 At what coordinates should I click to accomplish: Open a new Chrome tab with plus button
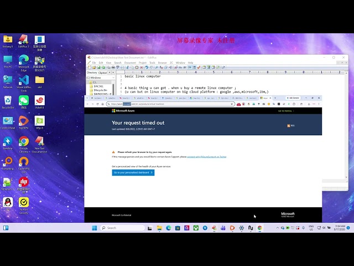[275, 98]
